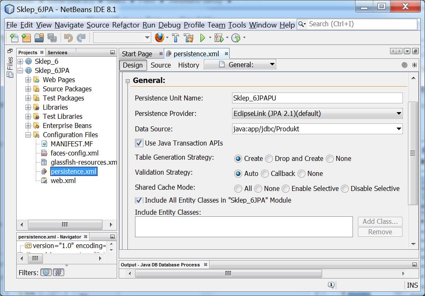
Task: Click the Build Project hammer icon
Action: click(x=175, y=38)
